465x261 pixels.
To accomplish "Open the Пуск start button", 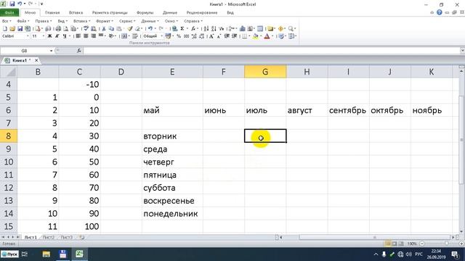I will pyautogui.click(x=9, y=254).
